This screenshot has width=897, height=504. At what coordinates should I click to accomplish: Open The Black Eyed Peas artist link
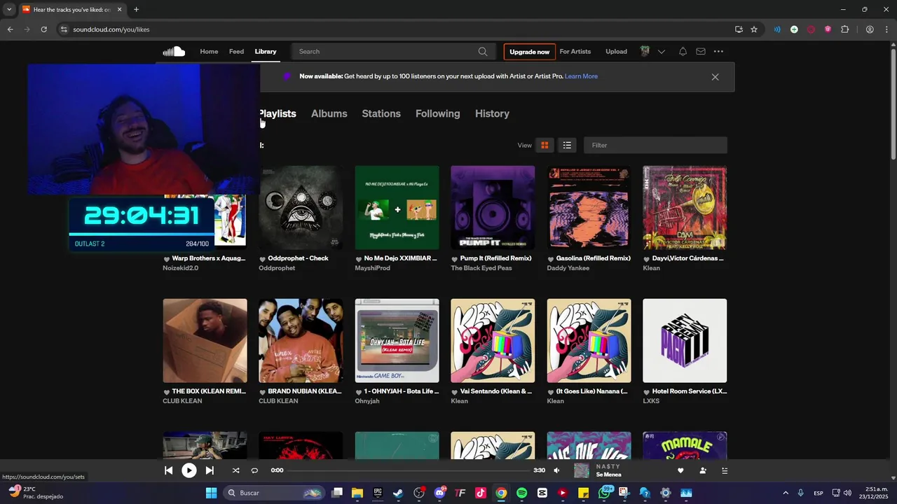click(x=481, y=268)
